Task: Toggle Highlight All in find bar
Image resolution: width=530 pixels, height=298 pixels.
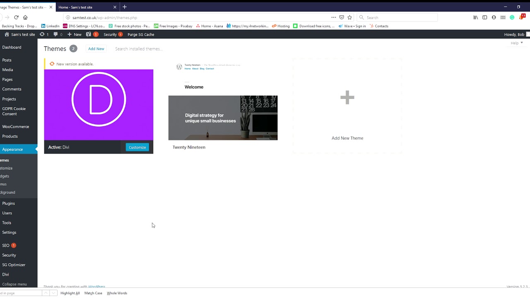Action: coord(70,293)
